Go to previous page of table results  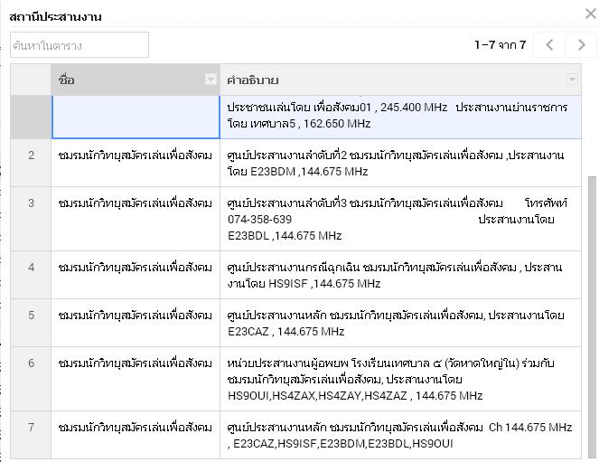[549, 45]
